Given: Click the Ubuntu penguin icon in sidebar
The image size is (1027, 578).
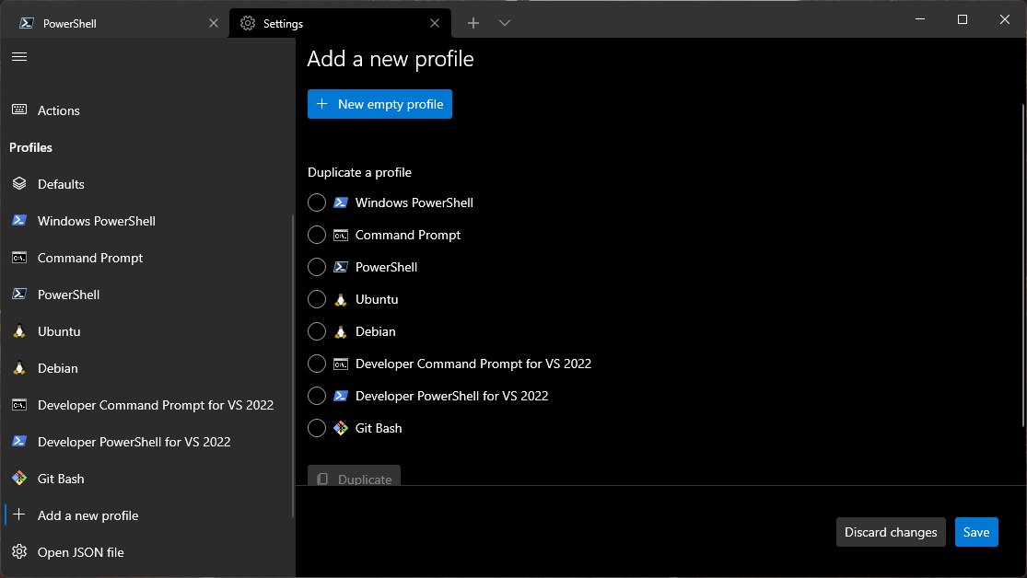Looking at the screenshot, I should 19,331.
